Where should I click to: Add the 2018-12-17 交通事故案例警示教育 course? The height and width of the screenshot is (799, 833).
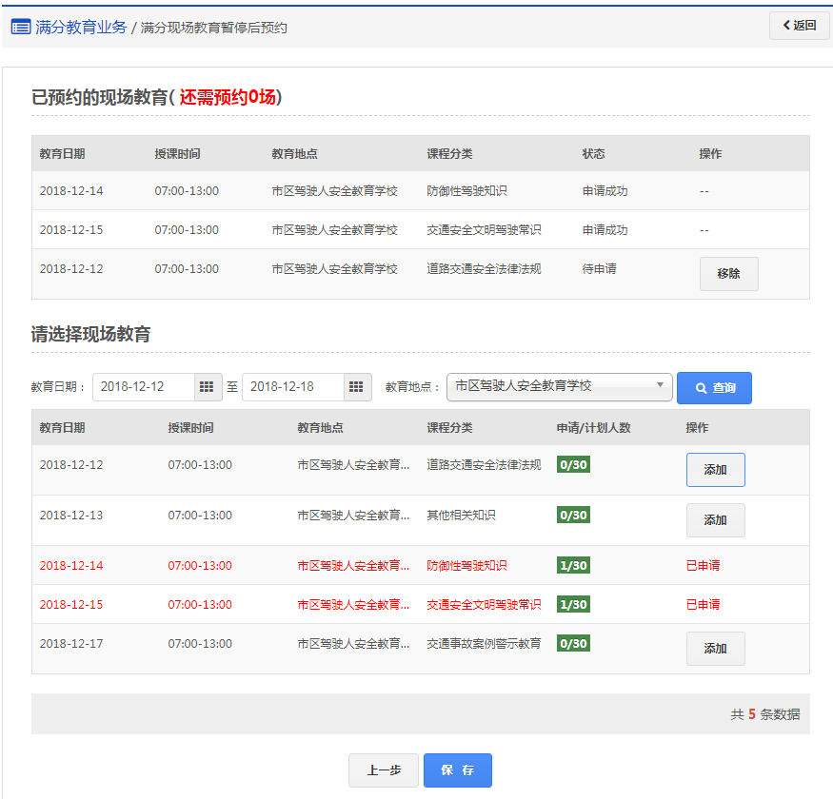(x=715, y=649)
